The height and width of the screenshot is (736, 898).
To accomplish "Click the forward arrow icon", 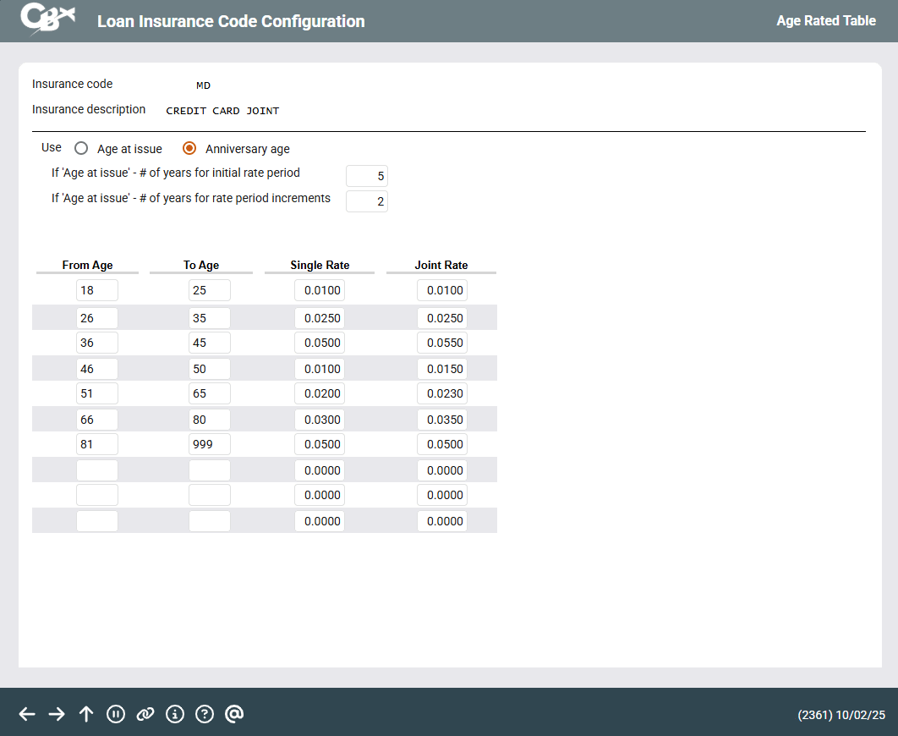I will click(57, 714).
